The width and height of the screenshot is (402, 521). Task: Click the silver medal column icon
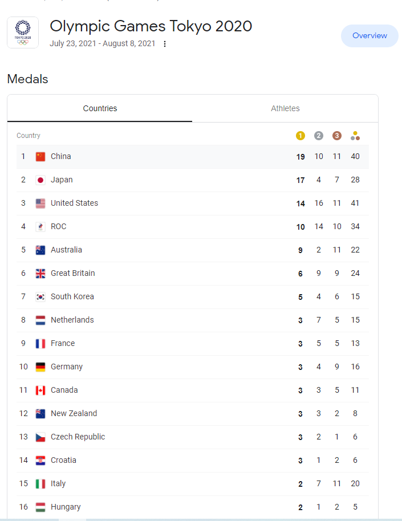319,136
